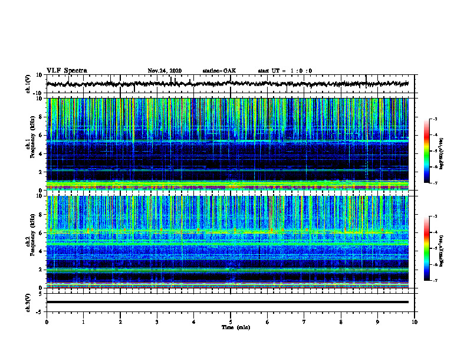Click tick label 5 on Time axis
467x361 pixels.
[x=231, y=322]
